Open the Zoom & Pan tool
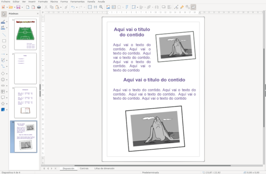Viewport: 266px width, 174px height. click(101, 7)
